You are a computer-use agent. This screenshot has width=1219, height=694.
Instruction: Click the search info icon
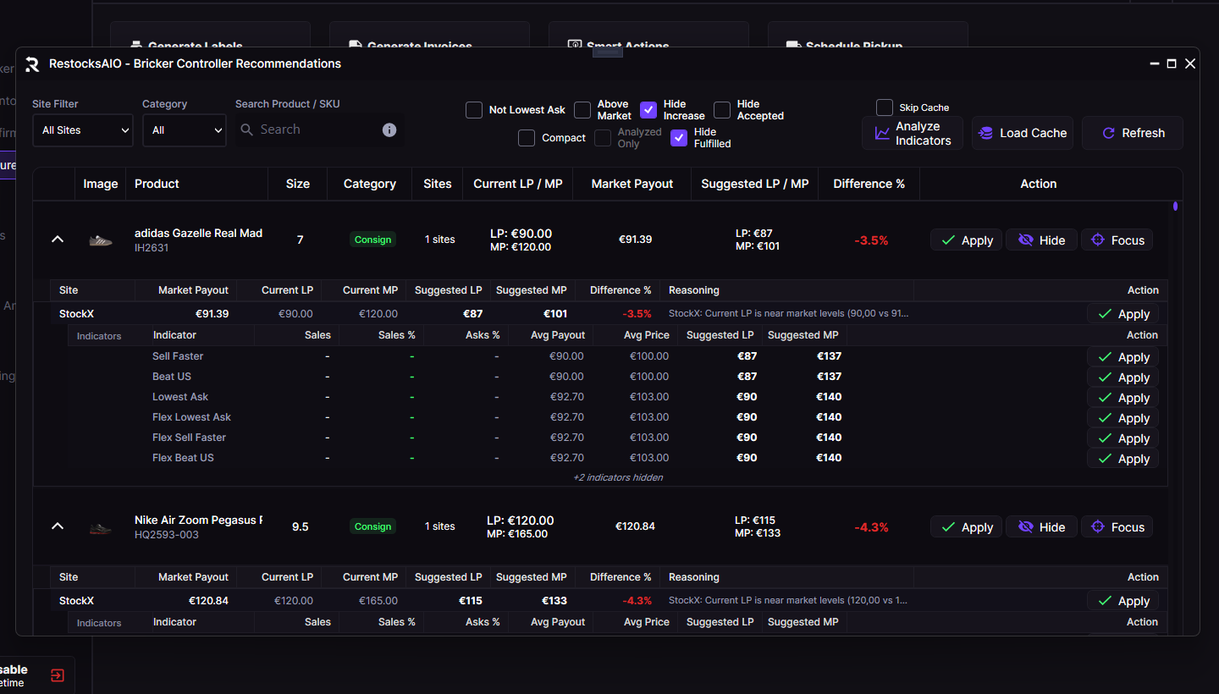[389, 129]
